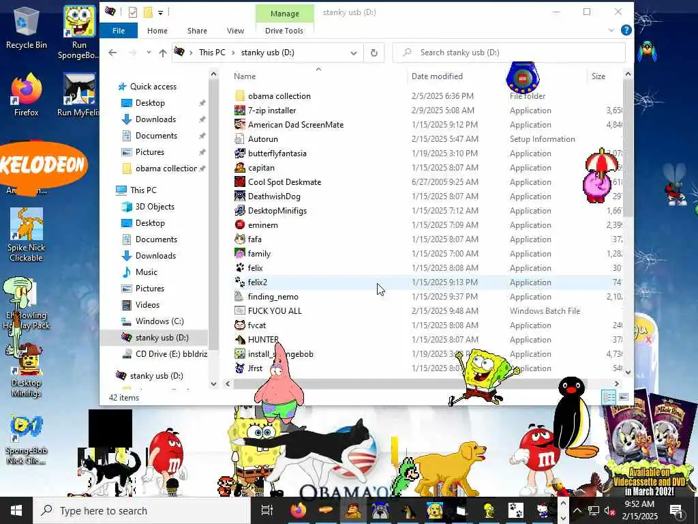
Task: Sort files by the Name column header
Action: [x=245, y=76]
